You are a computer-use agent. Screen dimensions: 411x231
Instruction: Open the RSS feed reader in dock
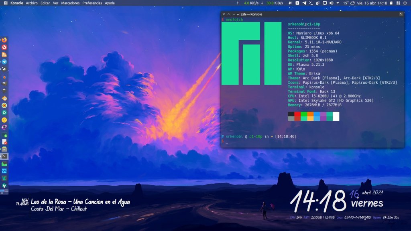pyautogui.click(x=4, y=55)
